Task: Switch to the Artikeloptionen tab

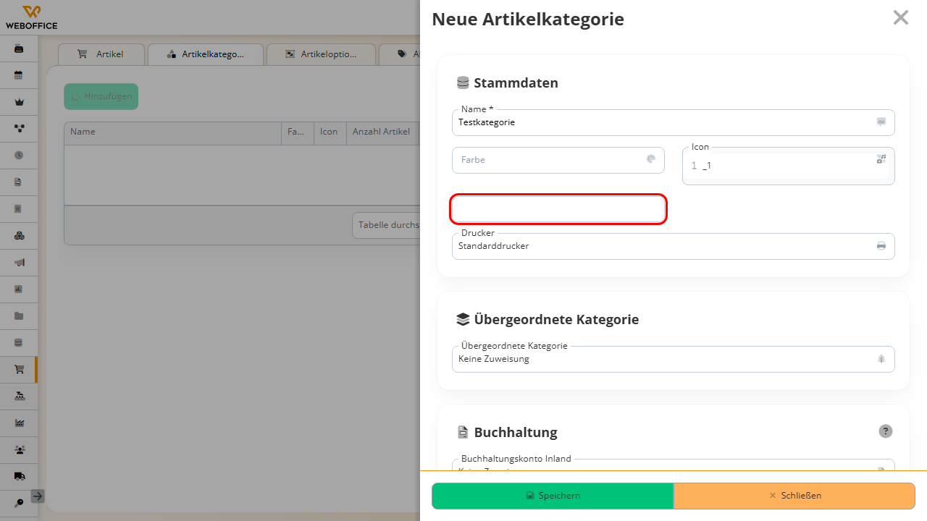Action: pyautogui.click(x=321, y=54)
